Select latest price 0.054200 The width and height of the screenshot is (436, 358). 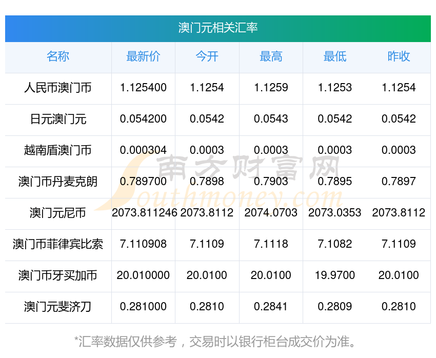click(143, 119)
